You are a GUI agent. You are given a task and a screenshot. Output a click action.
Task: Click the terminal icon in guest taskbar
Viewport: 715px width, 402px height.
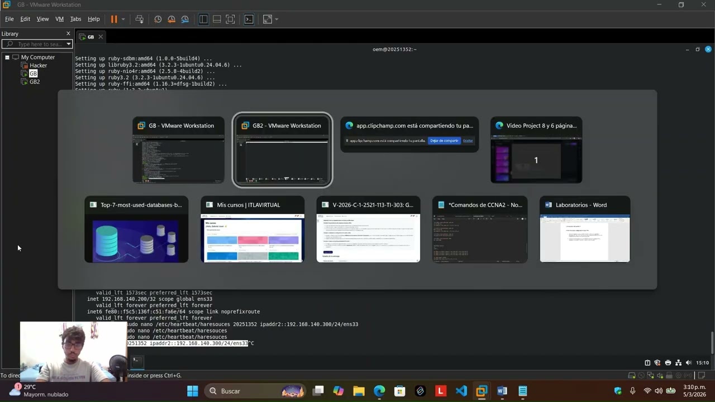point(136,362)
